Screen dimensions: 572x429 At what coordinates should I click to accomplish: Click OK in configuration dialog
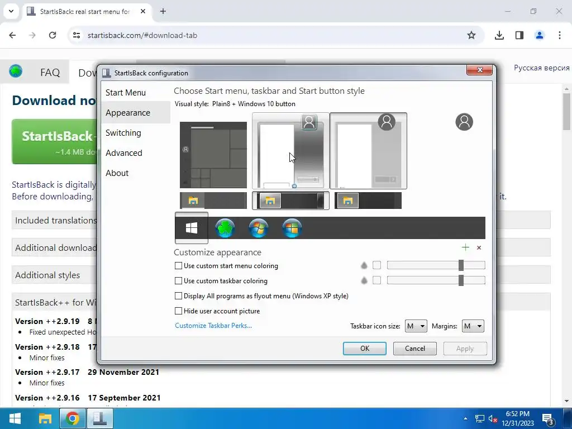pyautogui.click(x=364, y=349)
